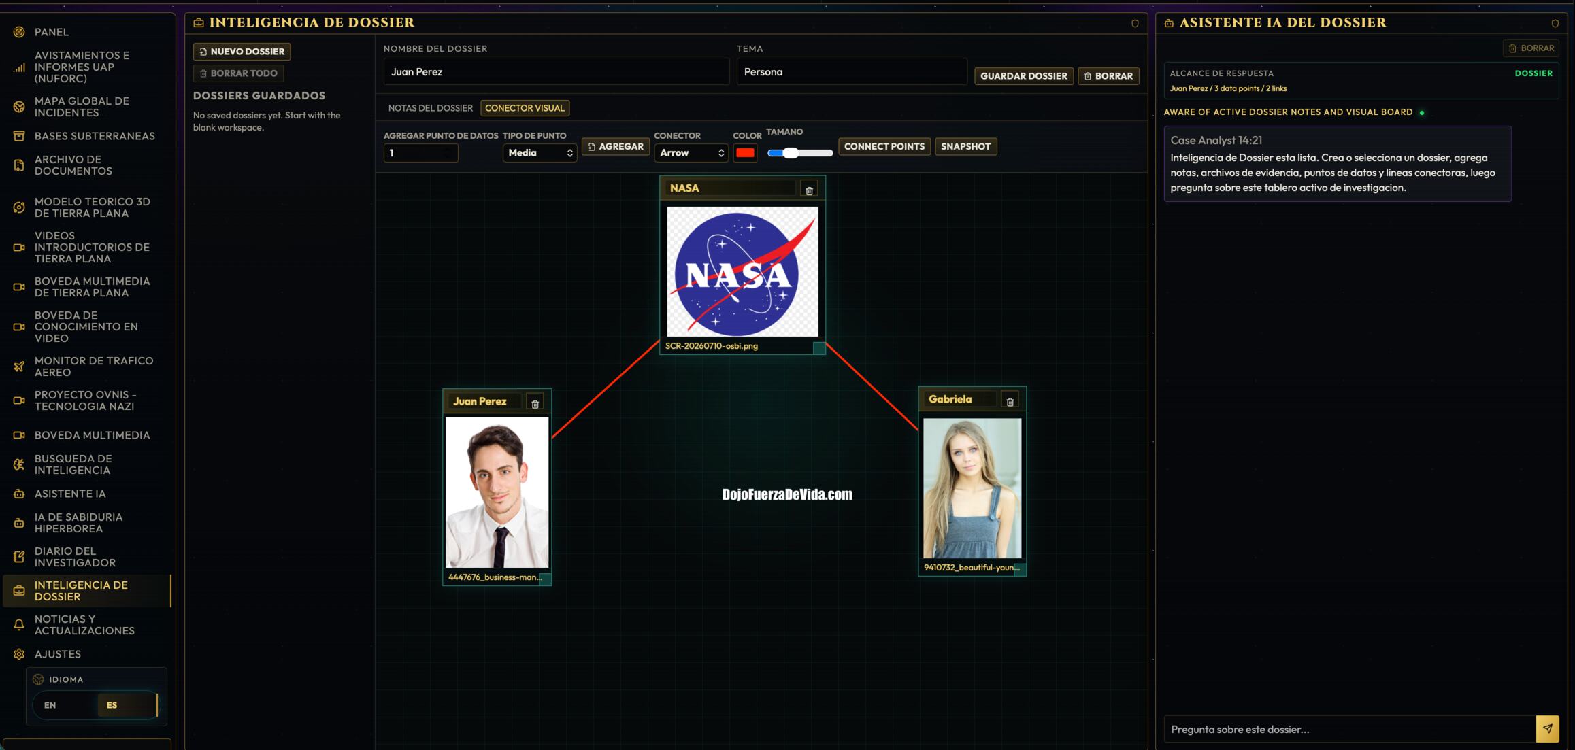1575x750 pixels.
Task: Open Modelo Teorico 3D icon
Action: pos(19,207)
